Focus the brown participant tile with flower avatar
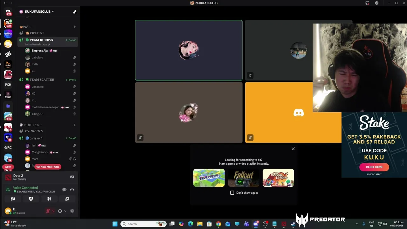The width and height of the screenshot is (407, 229). pos(189,113)
